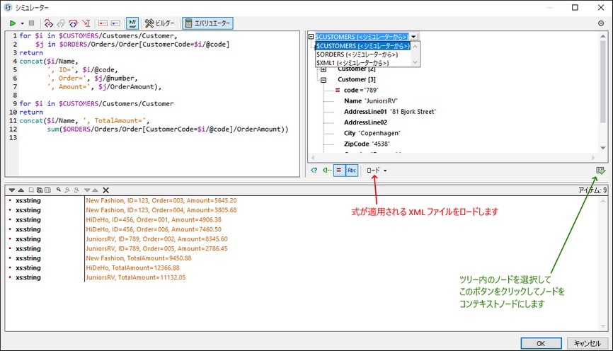Screen dimensions: 613x351
Task: Click the results copy single item icon
Action: coord(31,190)
